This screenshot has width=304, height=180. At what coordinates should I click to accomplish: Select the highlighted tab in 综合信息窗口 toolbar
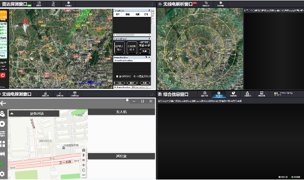point(219,94)
